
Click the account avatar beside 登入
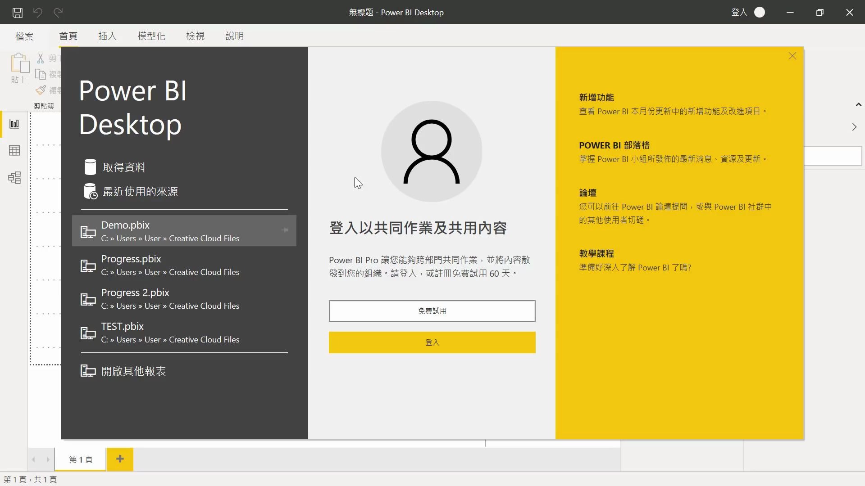pyautogui.click(x=760, y=12)
